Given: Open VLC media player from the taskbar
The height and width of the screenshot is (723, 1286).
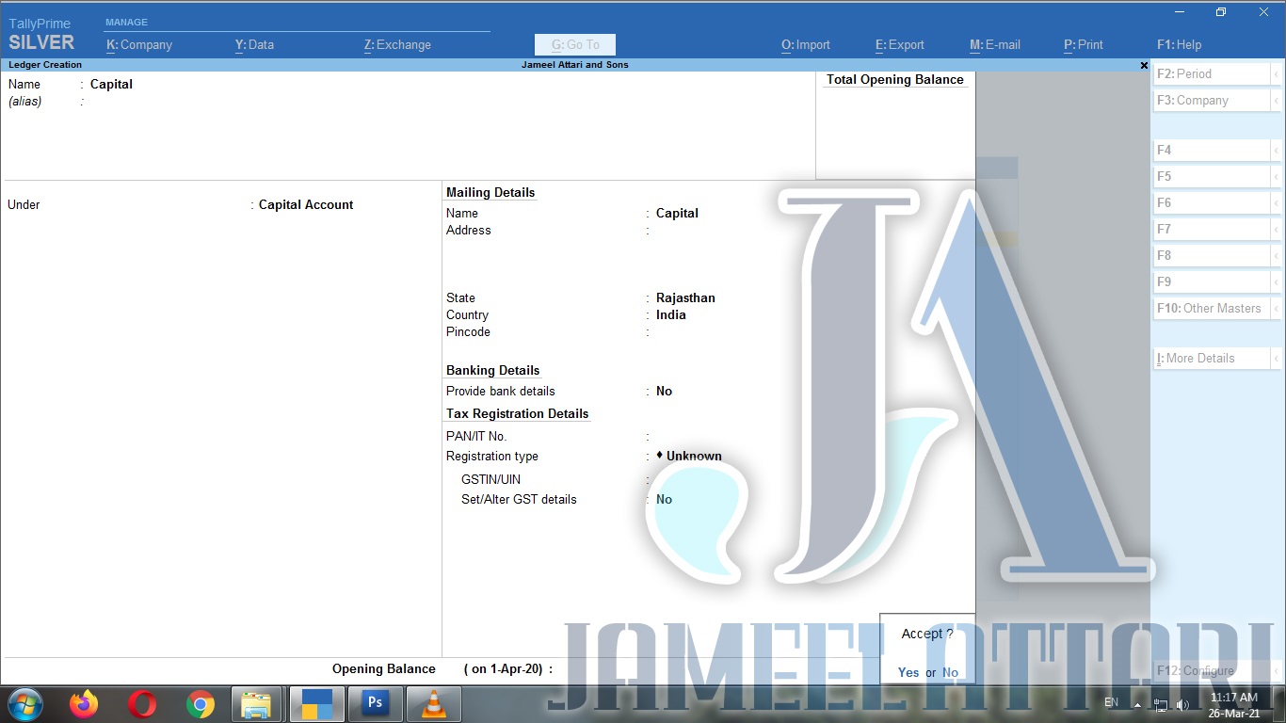Looking at the screenshot, I should point(434,704).
